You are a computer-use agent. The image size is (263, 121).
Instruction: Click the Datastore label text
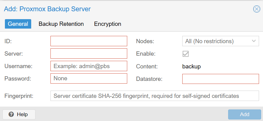(149, 79)
